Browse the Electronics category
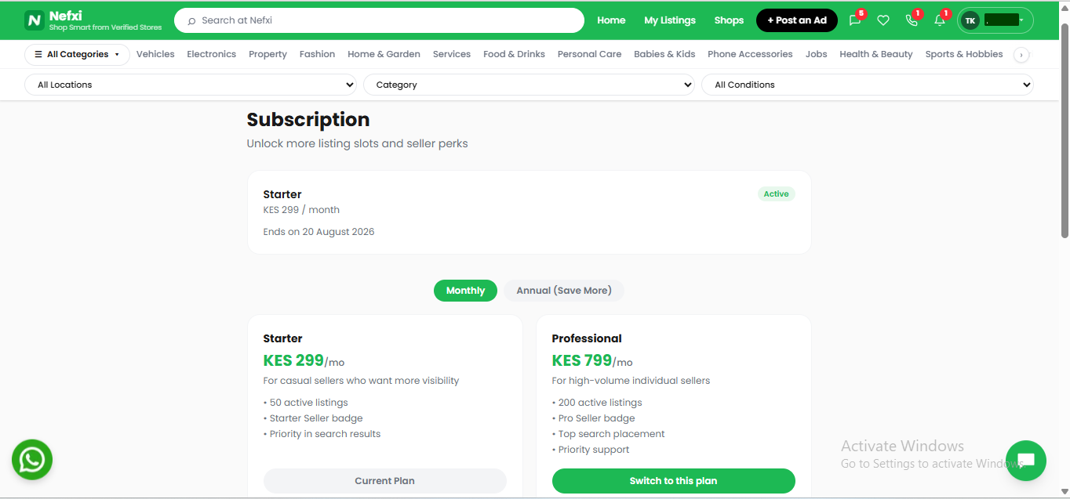The height and width of the screenshot is (499, 1070). click(x=211, y=54)
